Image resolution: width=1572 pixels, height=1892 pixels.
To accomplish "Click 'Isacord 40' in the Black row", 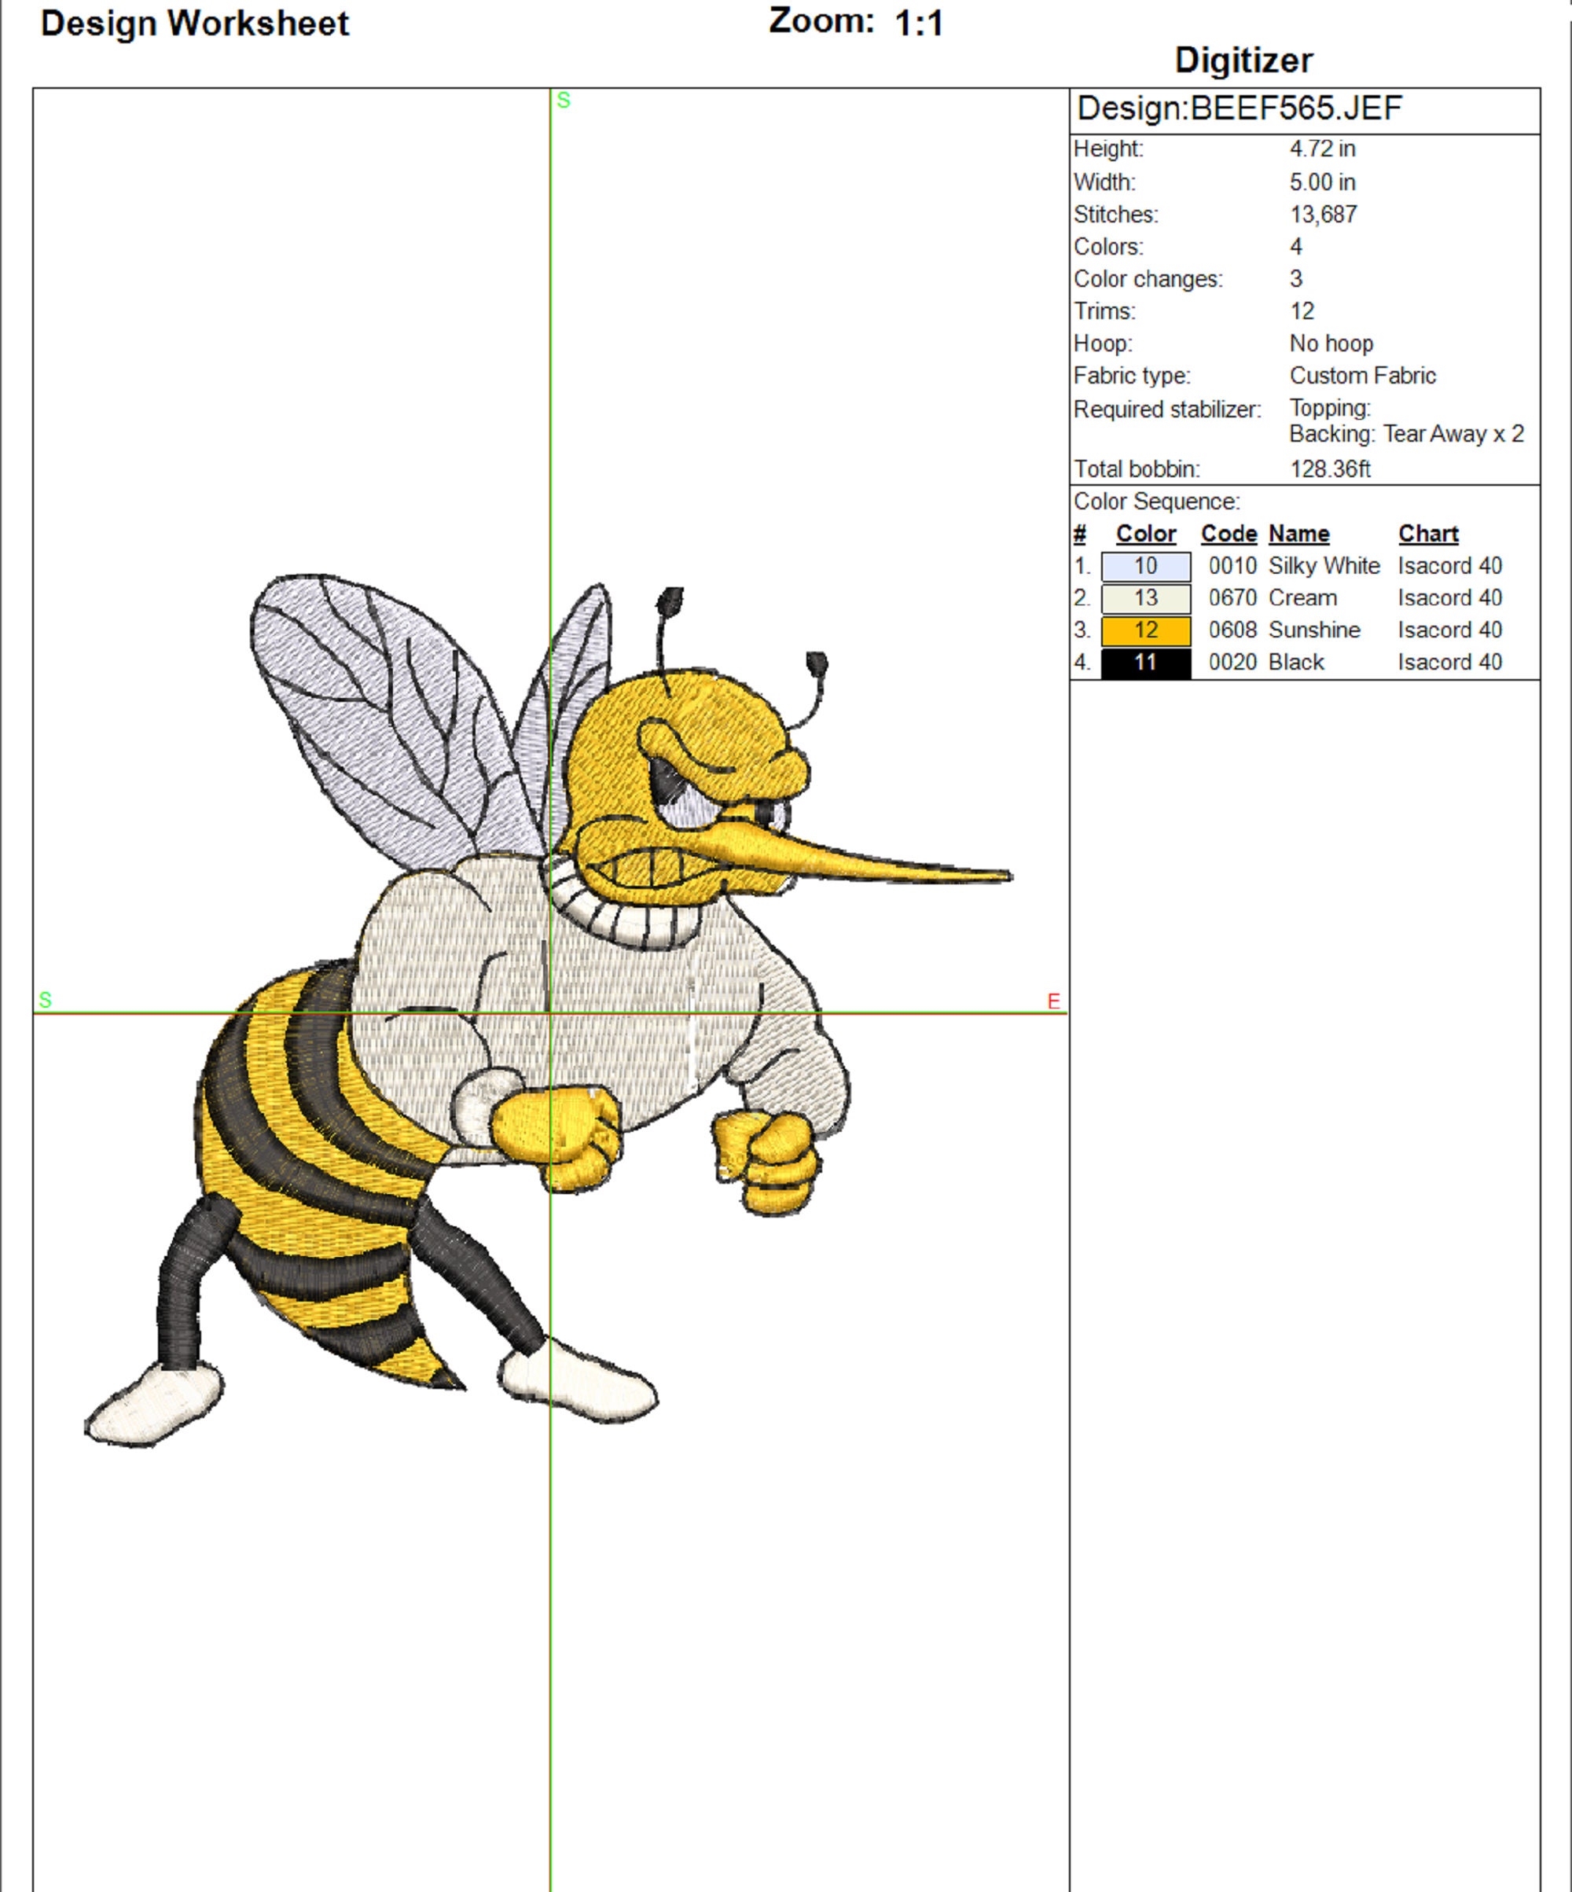I will pos(1449,663).
